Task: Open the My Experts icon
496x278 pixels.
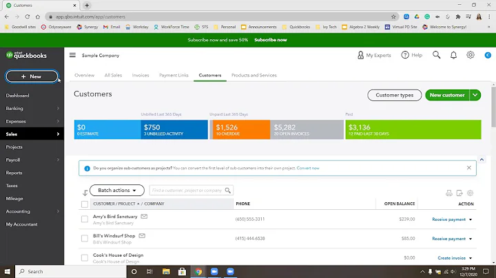Action: 360,55
